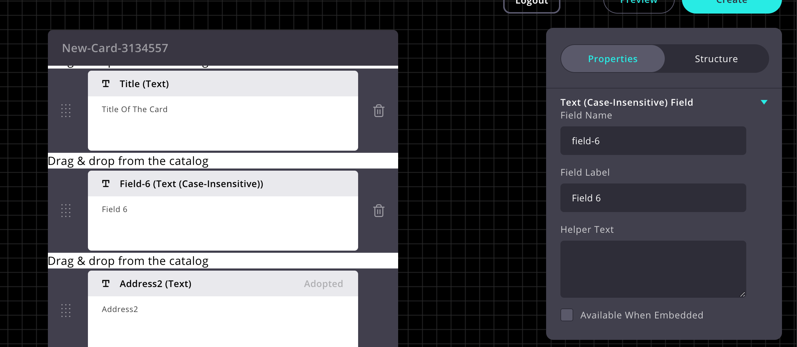
Task: Enable Available When Embedded
Action: coord(566,315)
